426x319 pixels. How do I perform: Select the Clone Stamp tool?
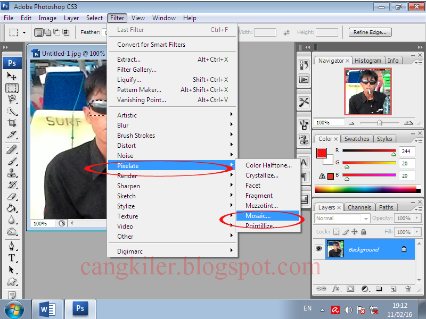point(12,173)
